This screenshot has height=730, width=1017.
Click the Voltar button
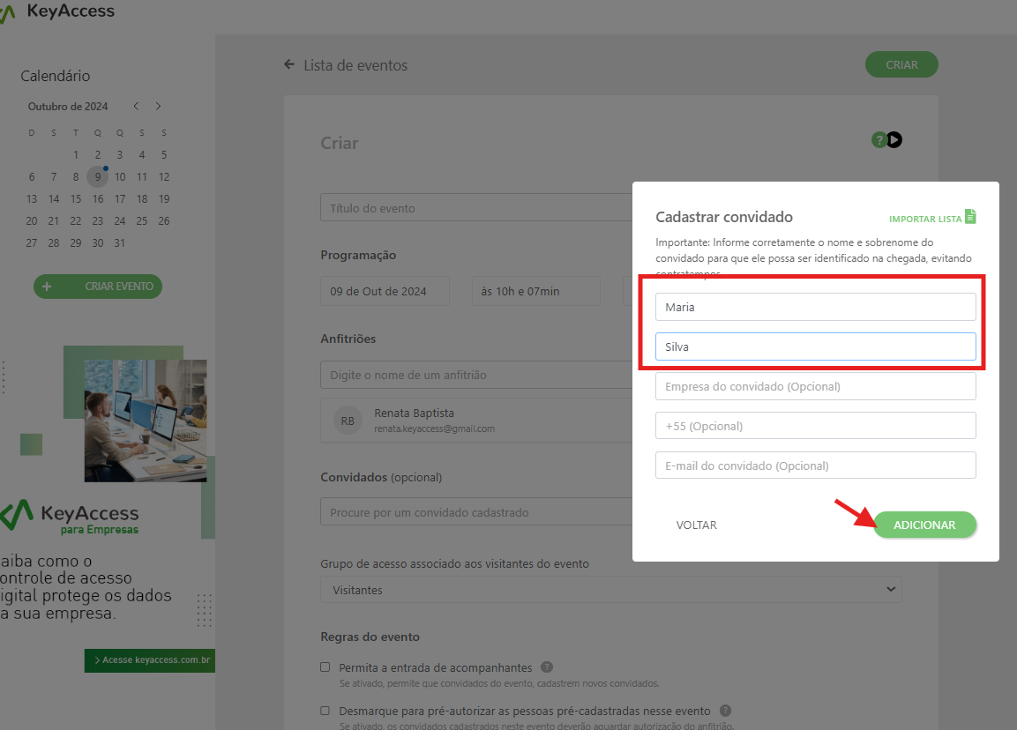(696, 525)
